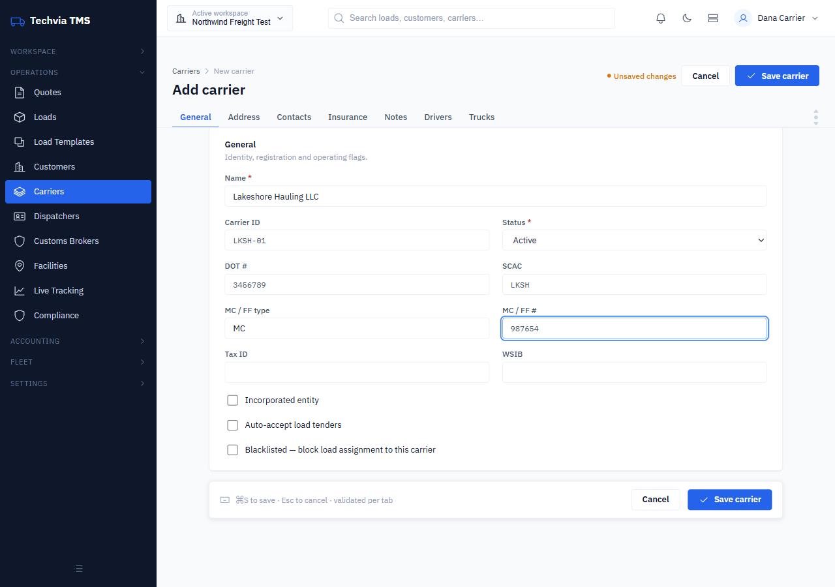Click the SCAC field

[634, 284]
